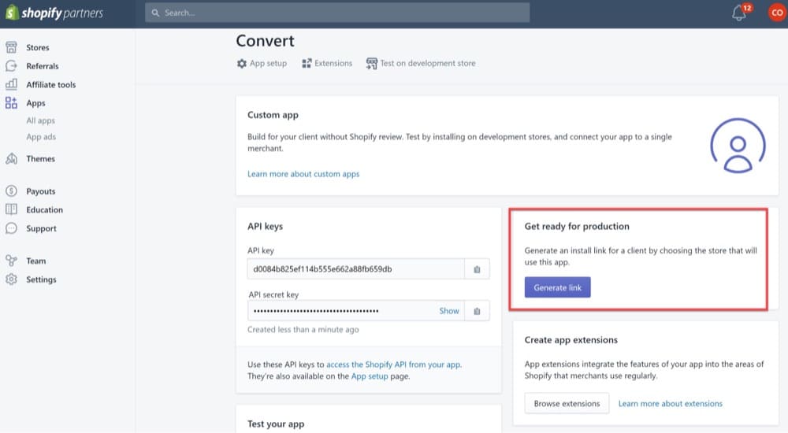The height and width of the screenshot is (433, 788).
Task: Copy the API secret key with clipboard icon
Action: point(477,311)
